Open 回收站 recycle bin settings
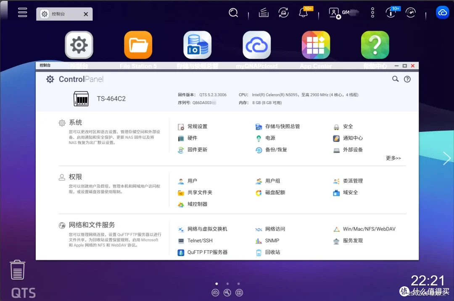Image resolution: width=454 pixels, height=301 pixels. (268, 252)
